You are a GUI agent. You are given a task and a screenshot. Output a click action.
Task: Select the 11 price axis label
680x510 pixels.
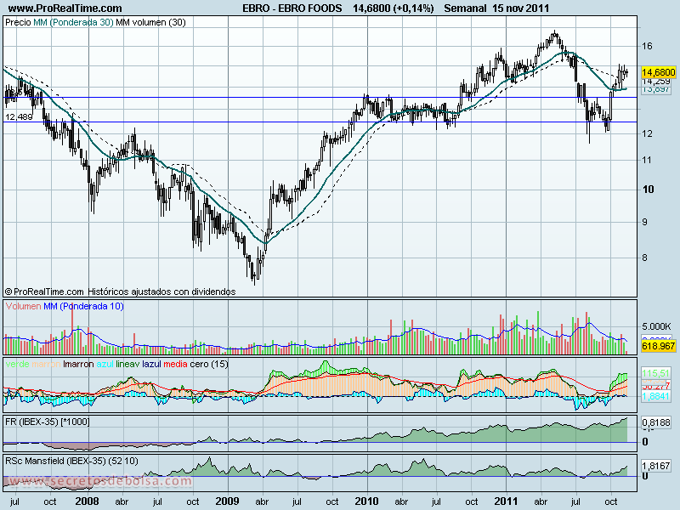tap(647, 160)
